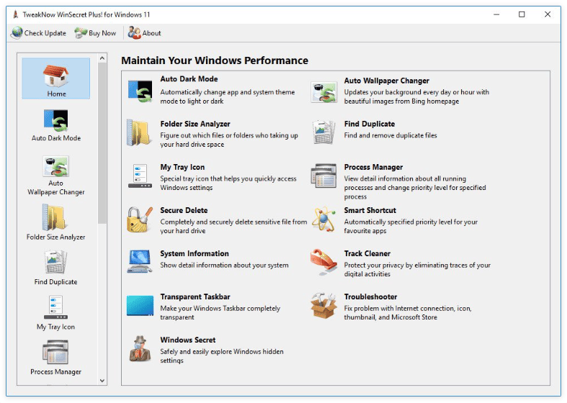567x403 pixels.
Task: Click 'Safely and easily explore Windows hidden' text
Action: click(222, 351)
